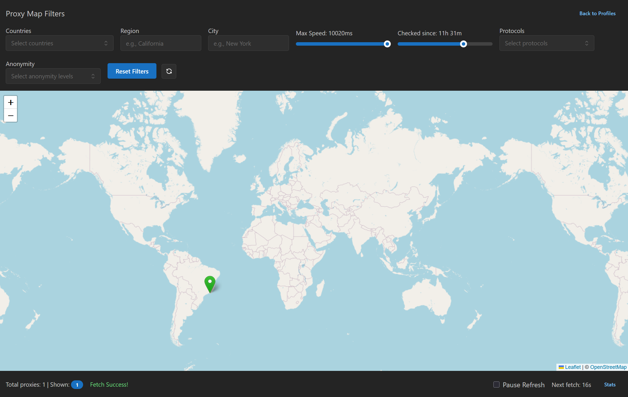The height and width of the screenshot is (397, 628).
Task: Click the Leaflet attribution link
Action: point(573,367)
